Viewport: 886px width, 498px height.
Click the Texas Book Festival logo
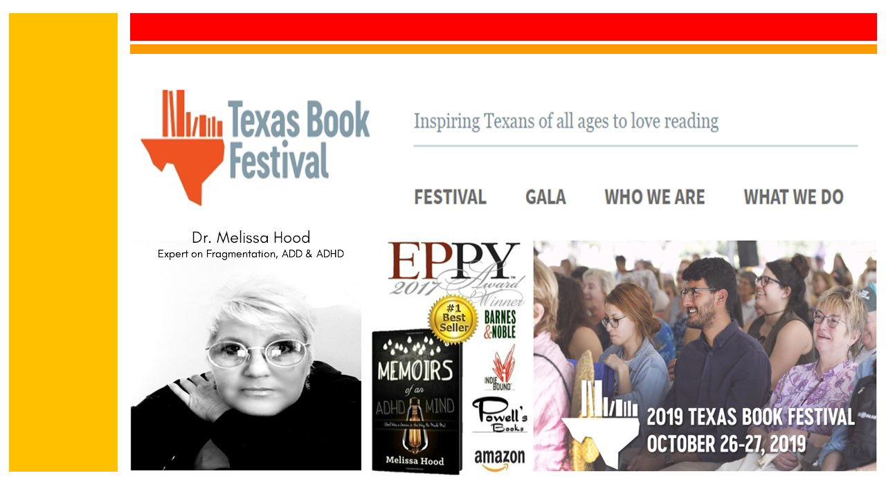[x=255, y=147]
